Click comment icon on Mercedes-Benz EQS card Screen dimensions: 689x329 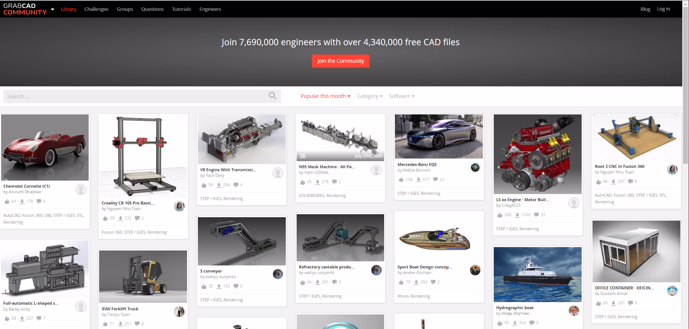coord(435,180)
